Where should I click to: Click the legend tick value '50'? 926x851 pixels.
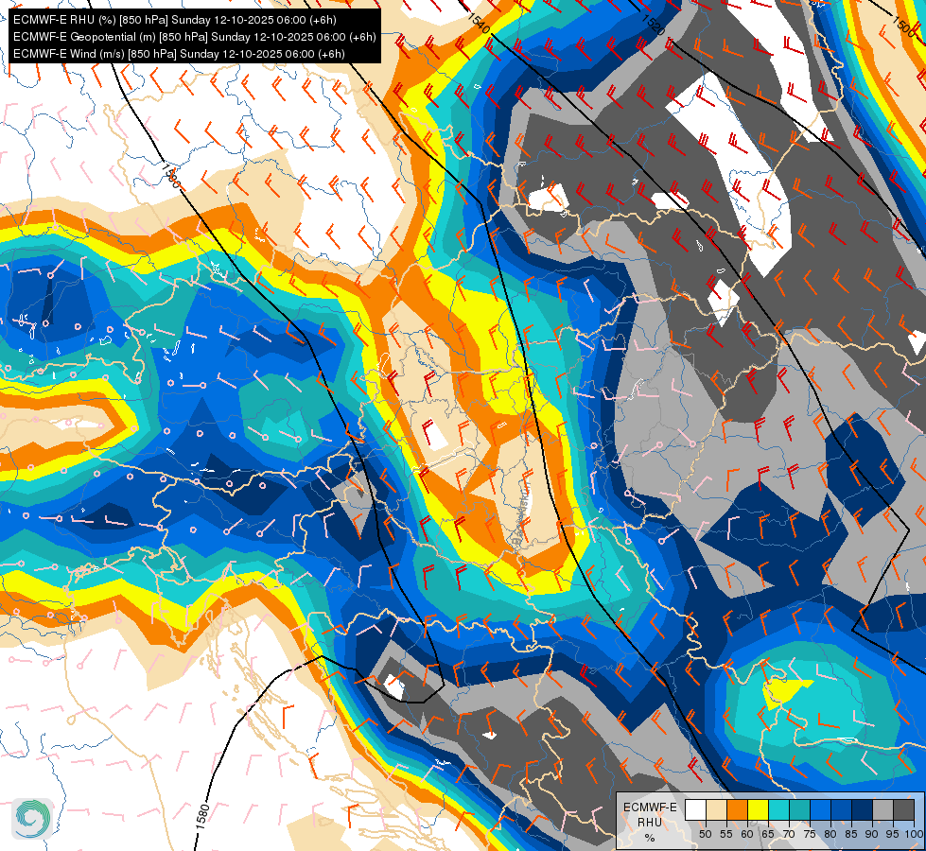click(x=705, y=834)
